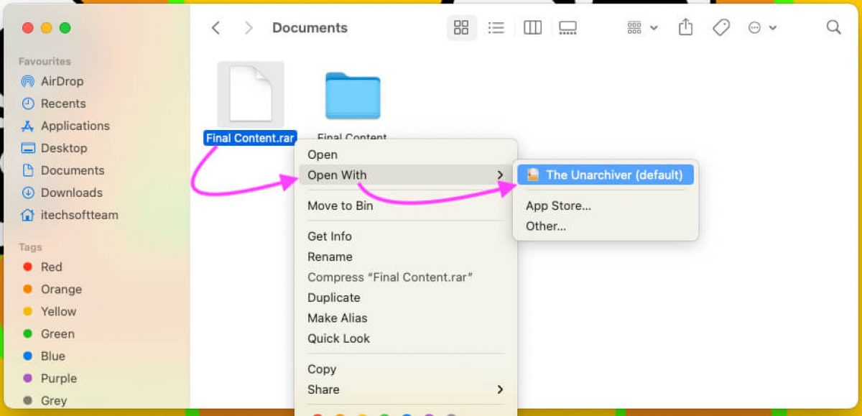The width and height of the screenshot is (862, 416).
Task: Switch to icon grid view
Action: (x=461, y=28)
